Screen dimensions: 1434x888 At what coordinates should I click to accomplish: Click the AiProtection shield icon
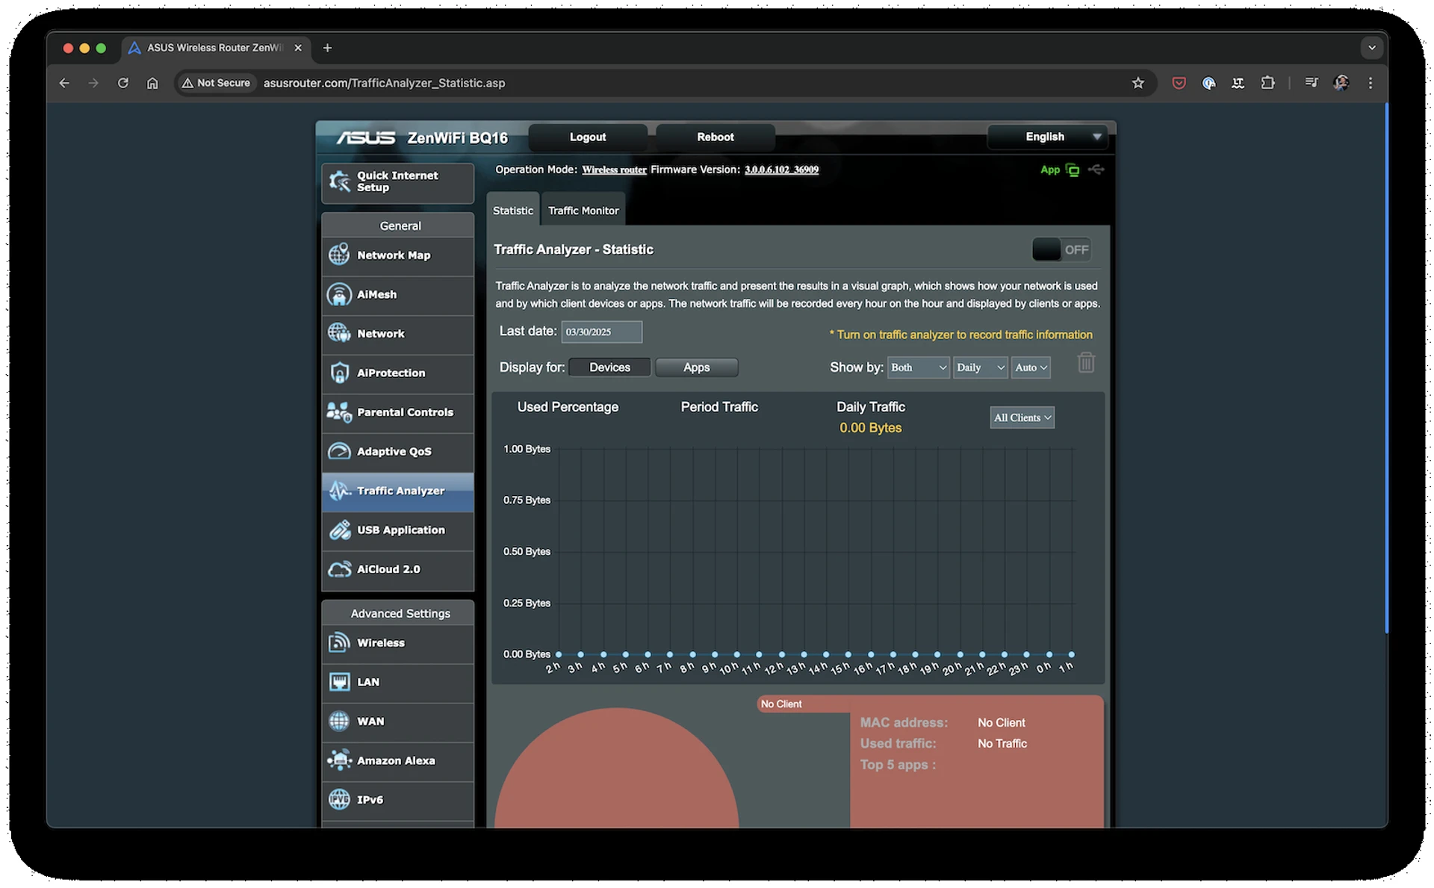click(x=339, y=373)
